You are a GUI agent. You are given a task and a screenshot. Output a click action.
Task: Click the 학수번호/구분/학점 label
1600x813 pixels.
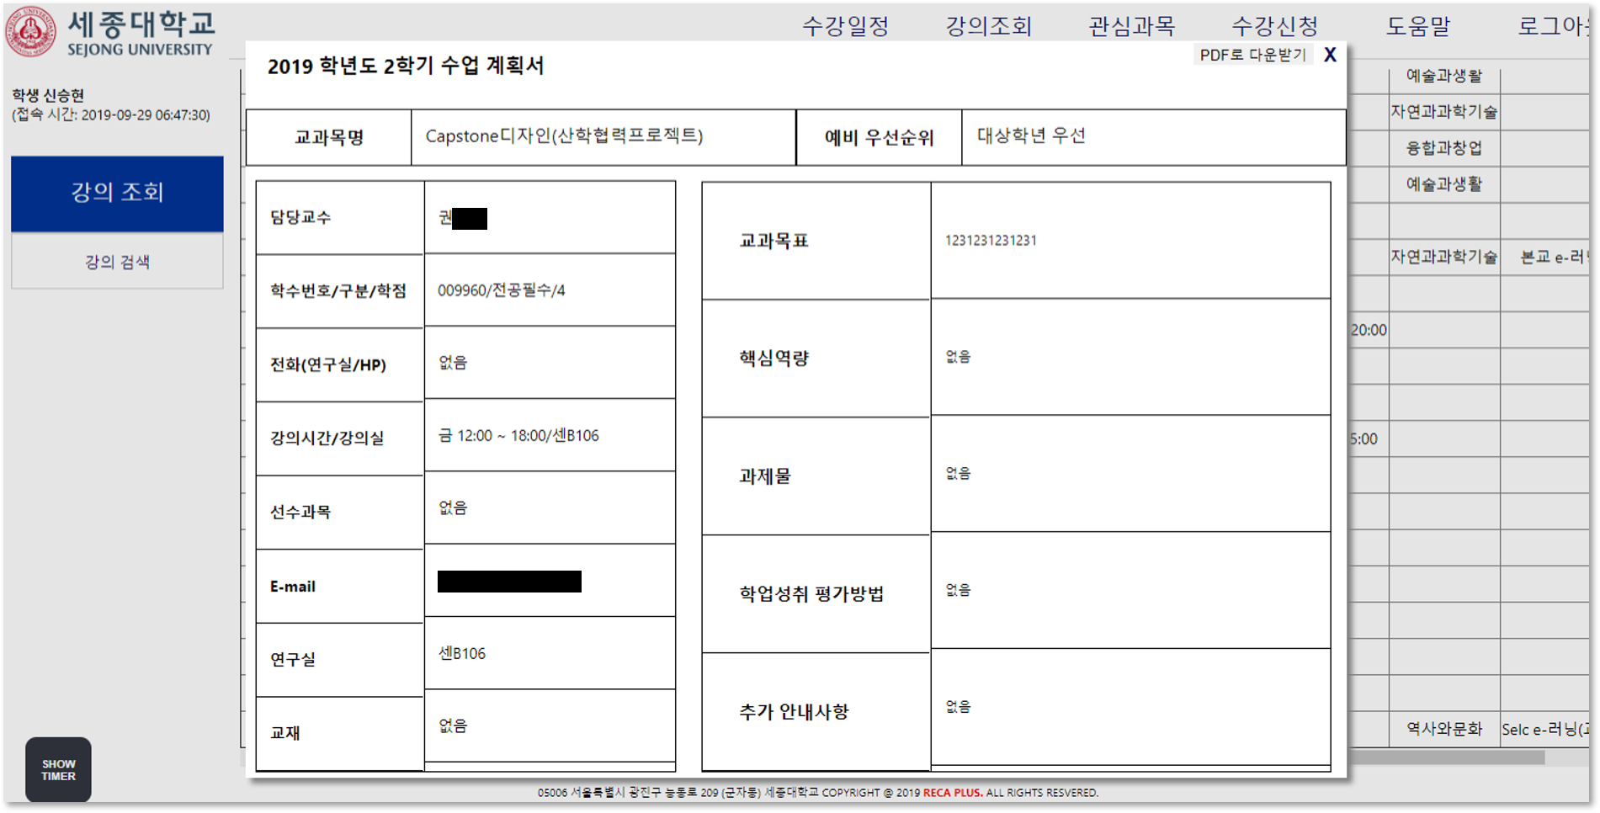point(338,291)
